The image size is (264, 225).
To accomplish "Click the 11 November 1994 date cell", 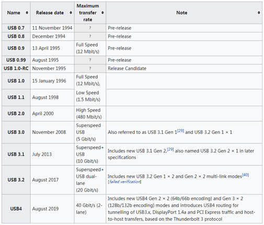I will pos(52,28).
